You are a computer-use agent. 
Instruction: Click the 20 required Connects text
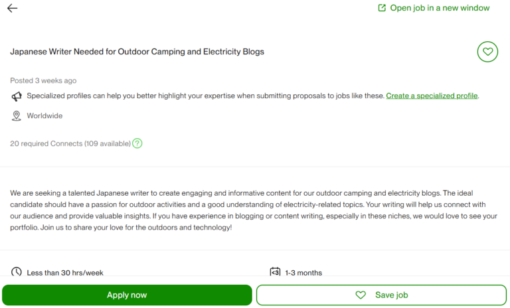tap(70, 143)
